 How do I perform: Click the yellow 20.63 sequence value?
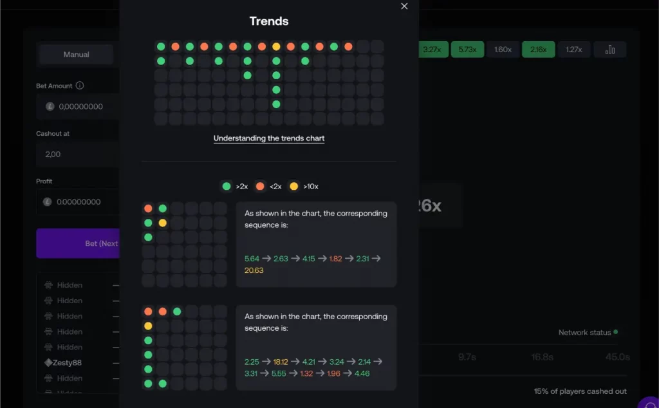(254, 270)
